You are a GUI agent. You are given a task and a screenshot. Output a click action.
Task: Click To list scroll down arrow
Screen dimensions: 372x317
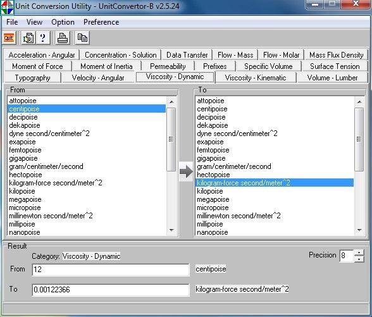359,230
